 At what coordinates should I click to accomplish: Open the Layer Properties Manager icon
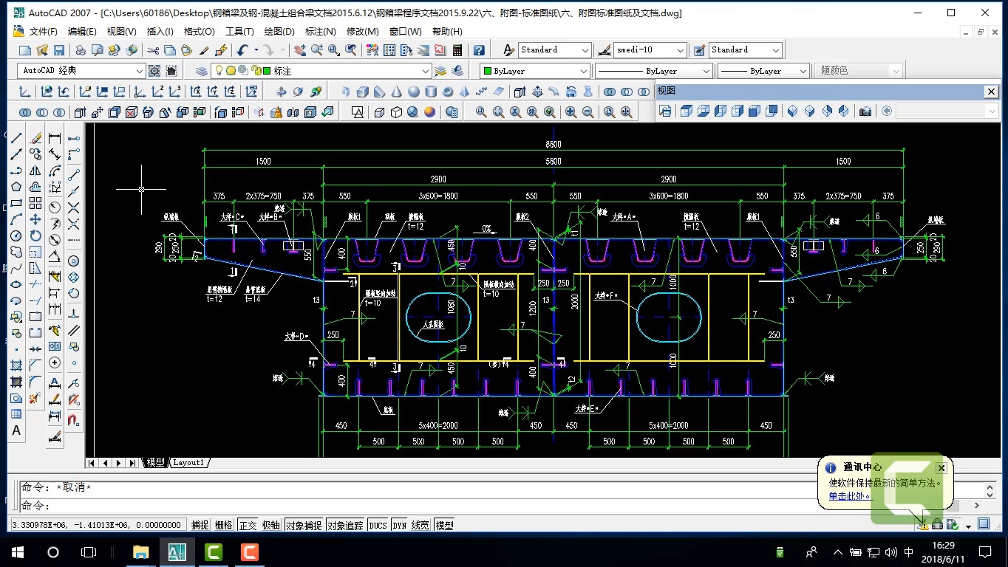click(201, 71)
